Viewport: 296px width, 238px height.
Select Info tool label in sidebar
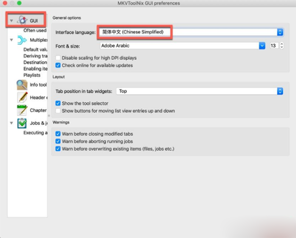pos(38,85)
